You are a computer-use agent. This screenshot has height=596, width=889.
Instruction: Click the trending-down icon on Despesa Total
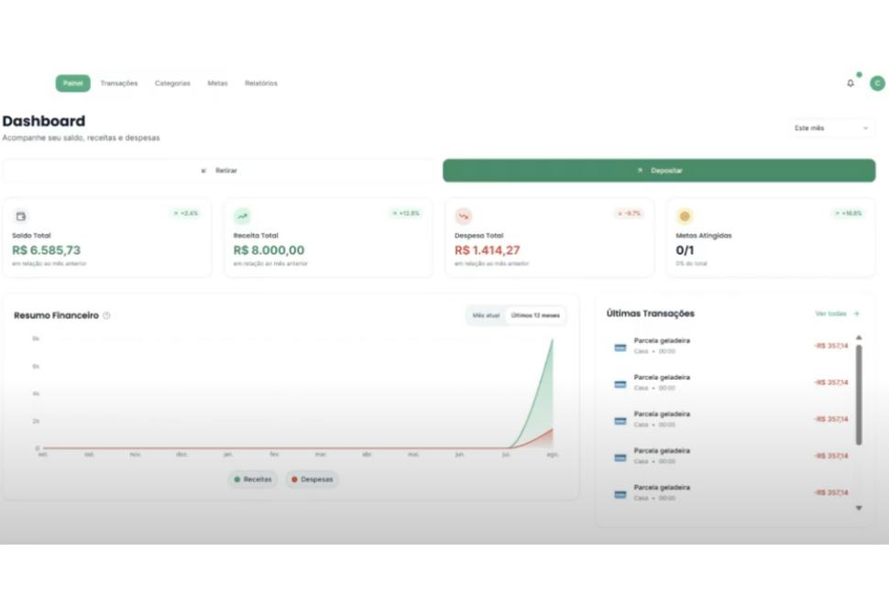(464, 216)
